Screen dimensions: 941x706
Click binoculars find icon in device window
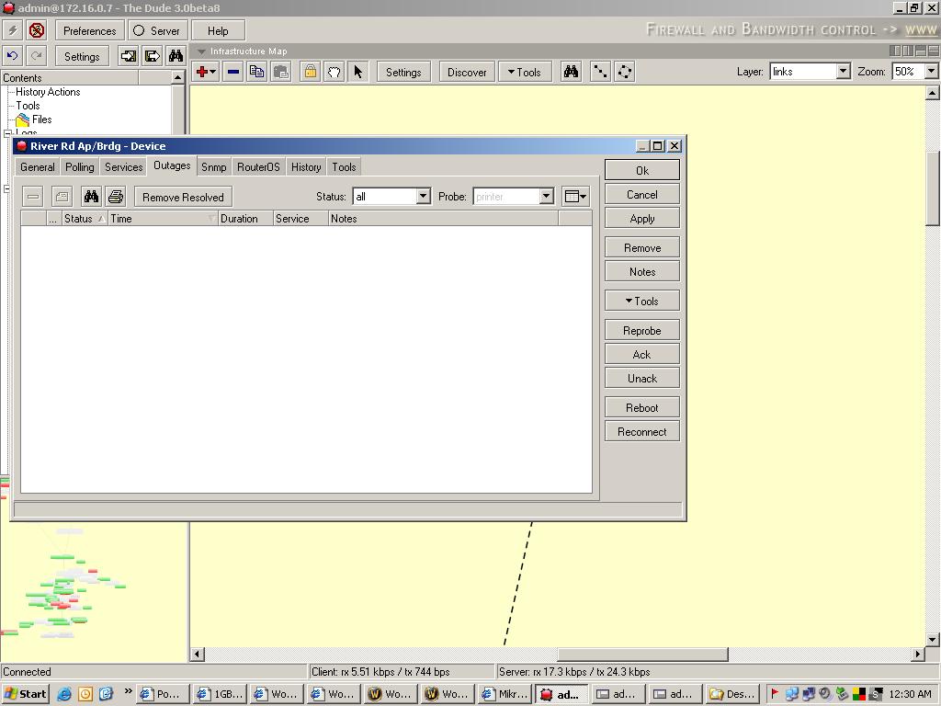[91, 197]
